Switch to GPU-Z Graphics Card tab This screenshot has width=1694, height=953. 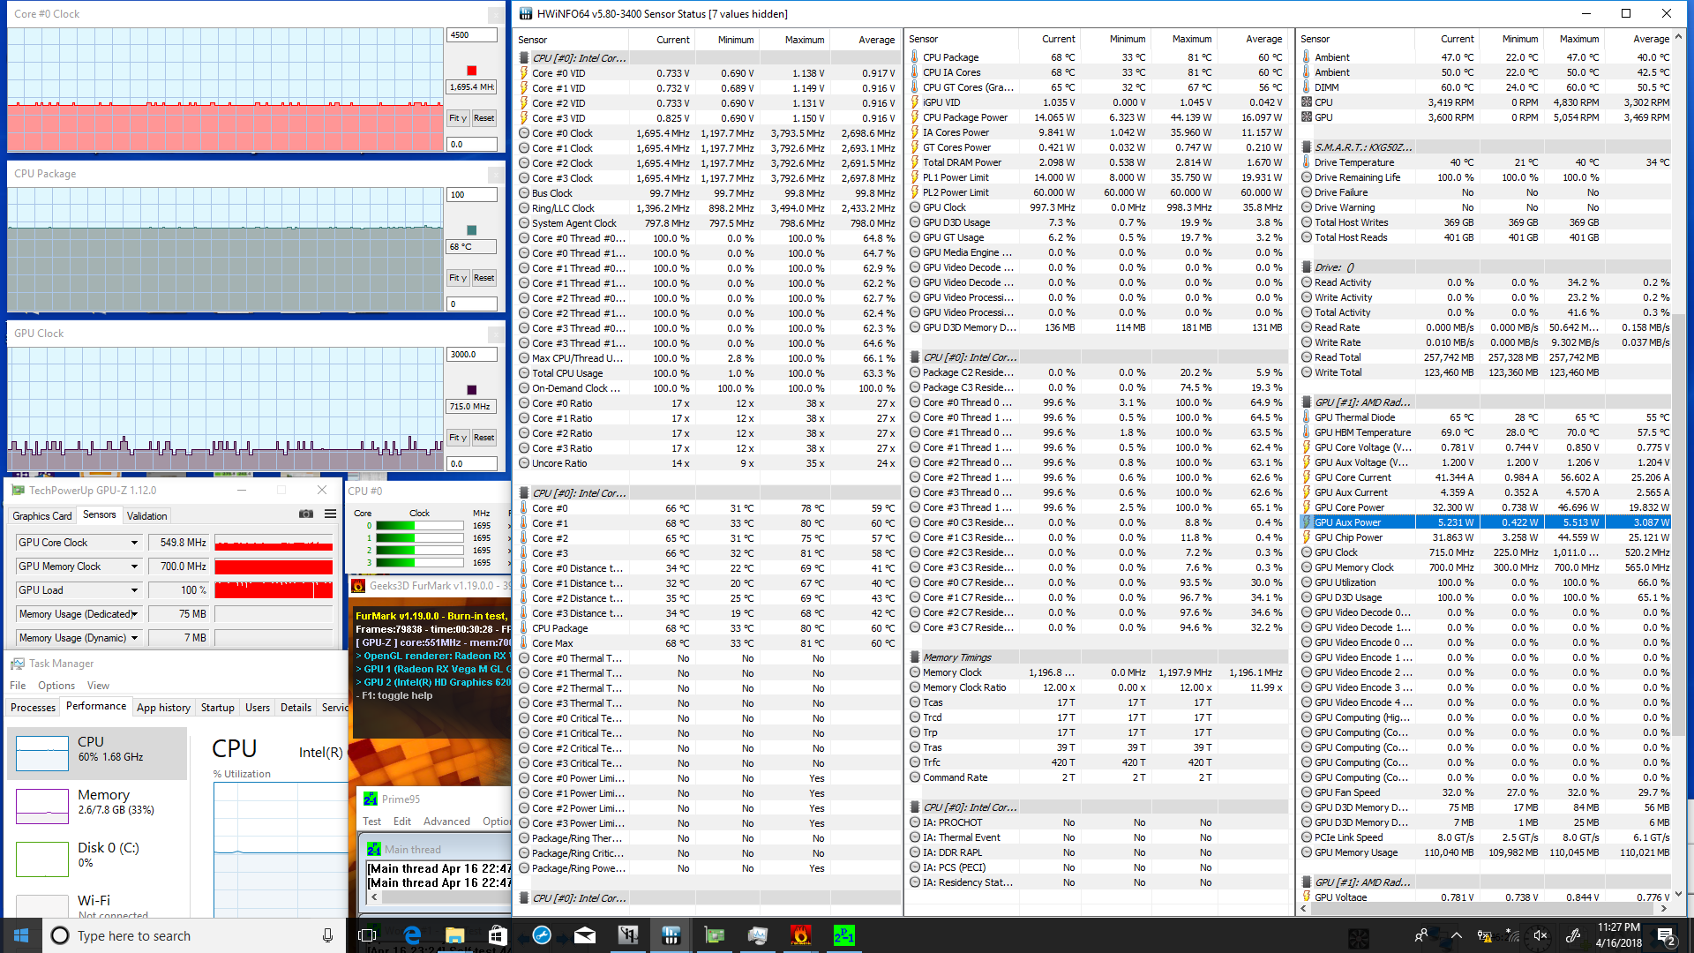pos(42,516)
